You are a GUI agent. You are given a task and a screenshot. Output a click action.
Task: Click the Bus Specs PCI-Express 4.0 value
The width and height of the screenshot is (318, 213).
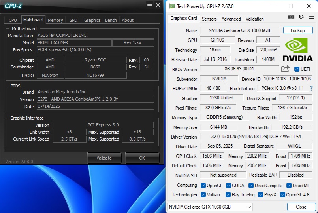(95, 49)
